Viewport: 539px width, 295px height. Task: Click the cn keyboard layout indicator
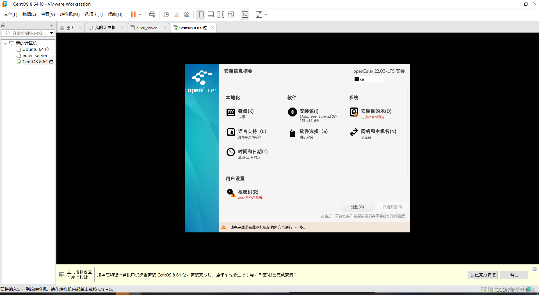[x=369, y=79]
